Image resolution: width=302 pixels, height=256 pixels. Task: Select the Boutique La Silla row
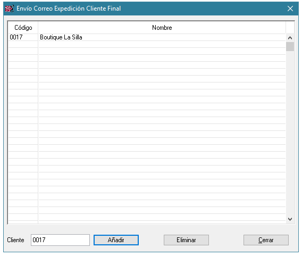click(x=147, y=37)
